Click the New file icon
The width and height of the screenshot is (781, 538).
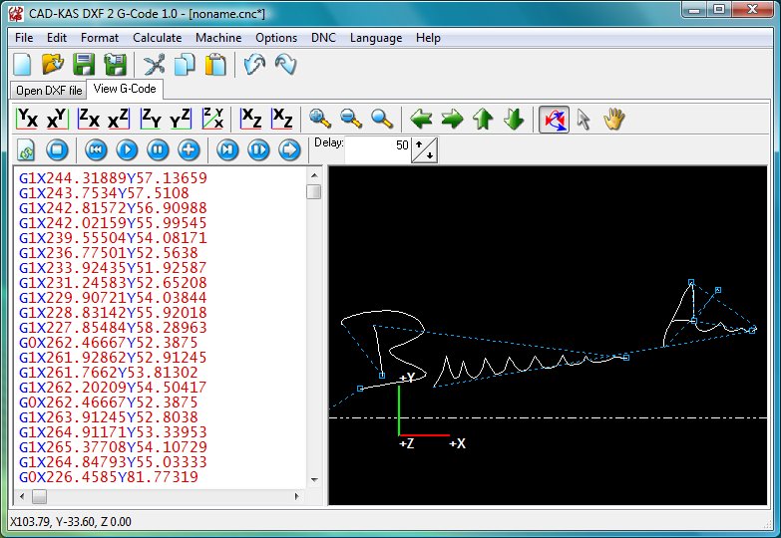[x=22, y=65]
